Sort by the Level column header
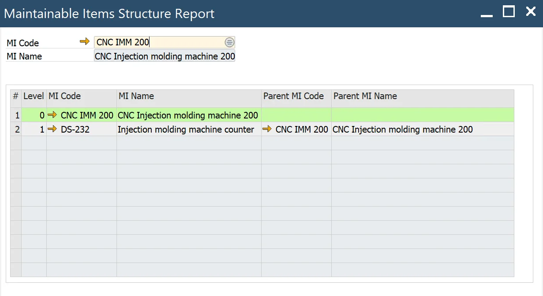This screenshot has height=296, width=543. [34, 96]
